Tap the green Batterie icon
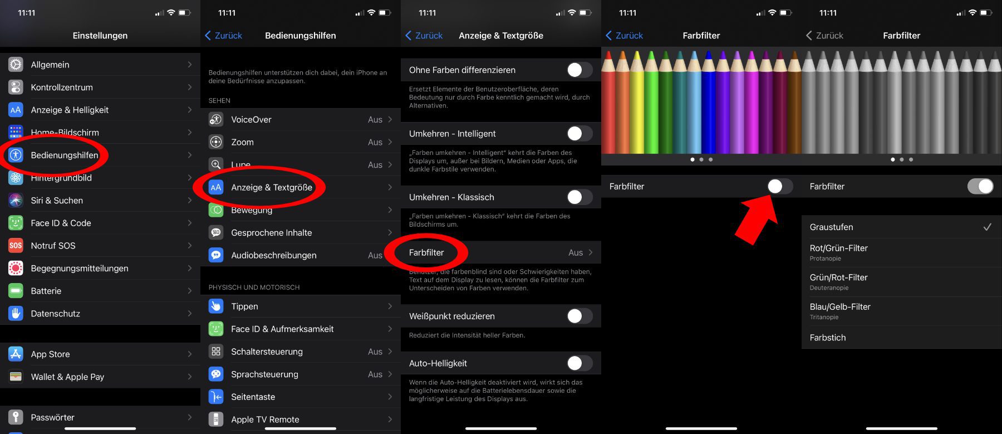Screen dimensions: 1002x434 16,291
